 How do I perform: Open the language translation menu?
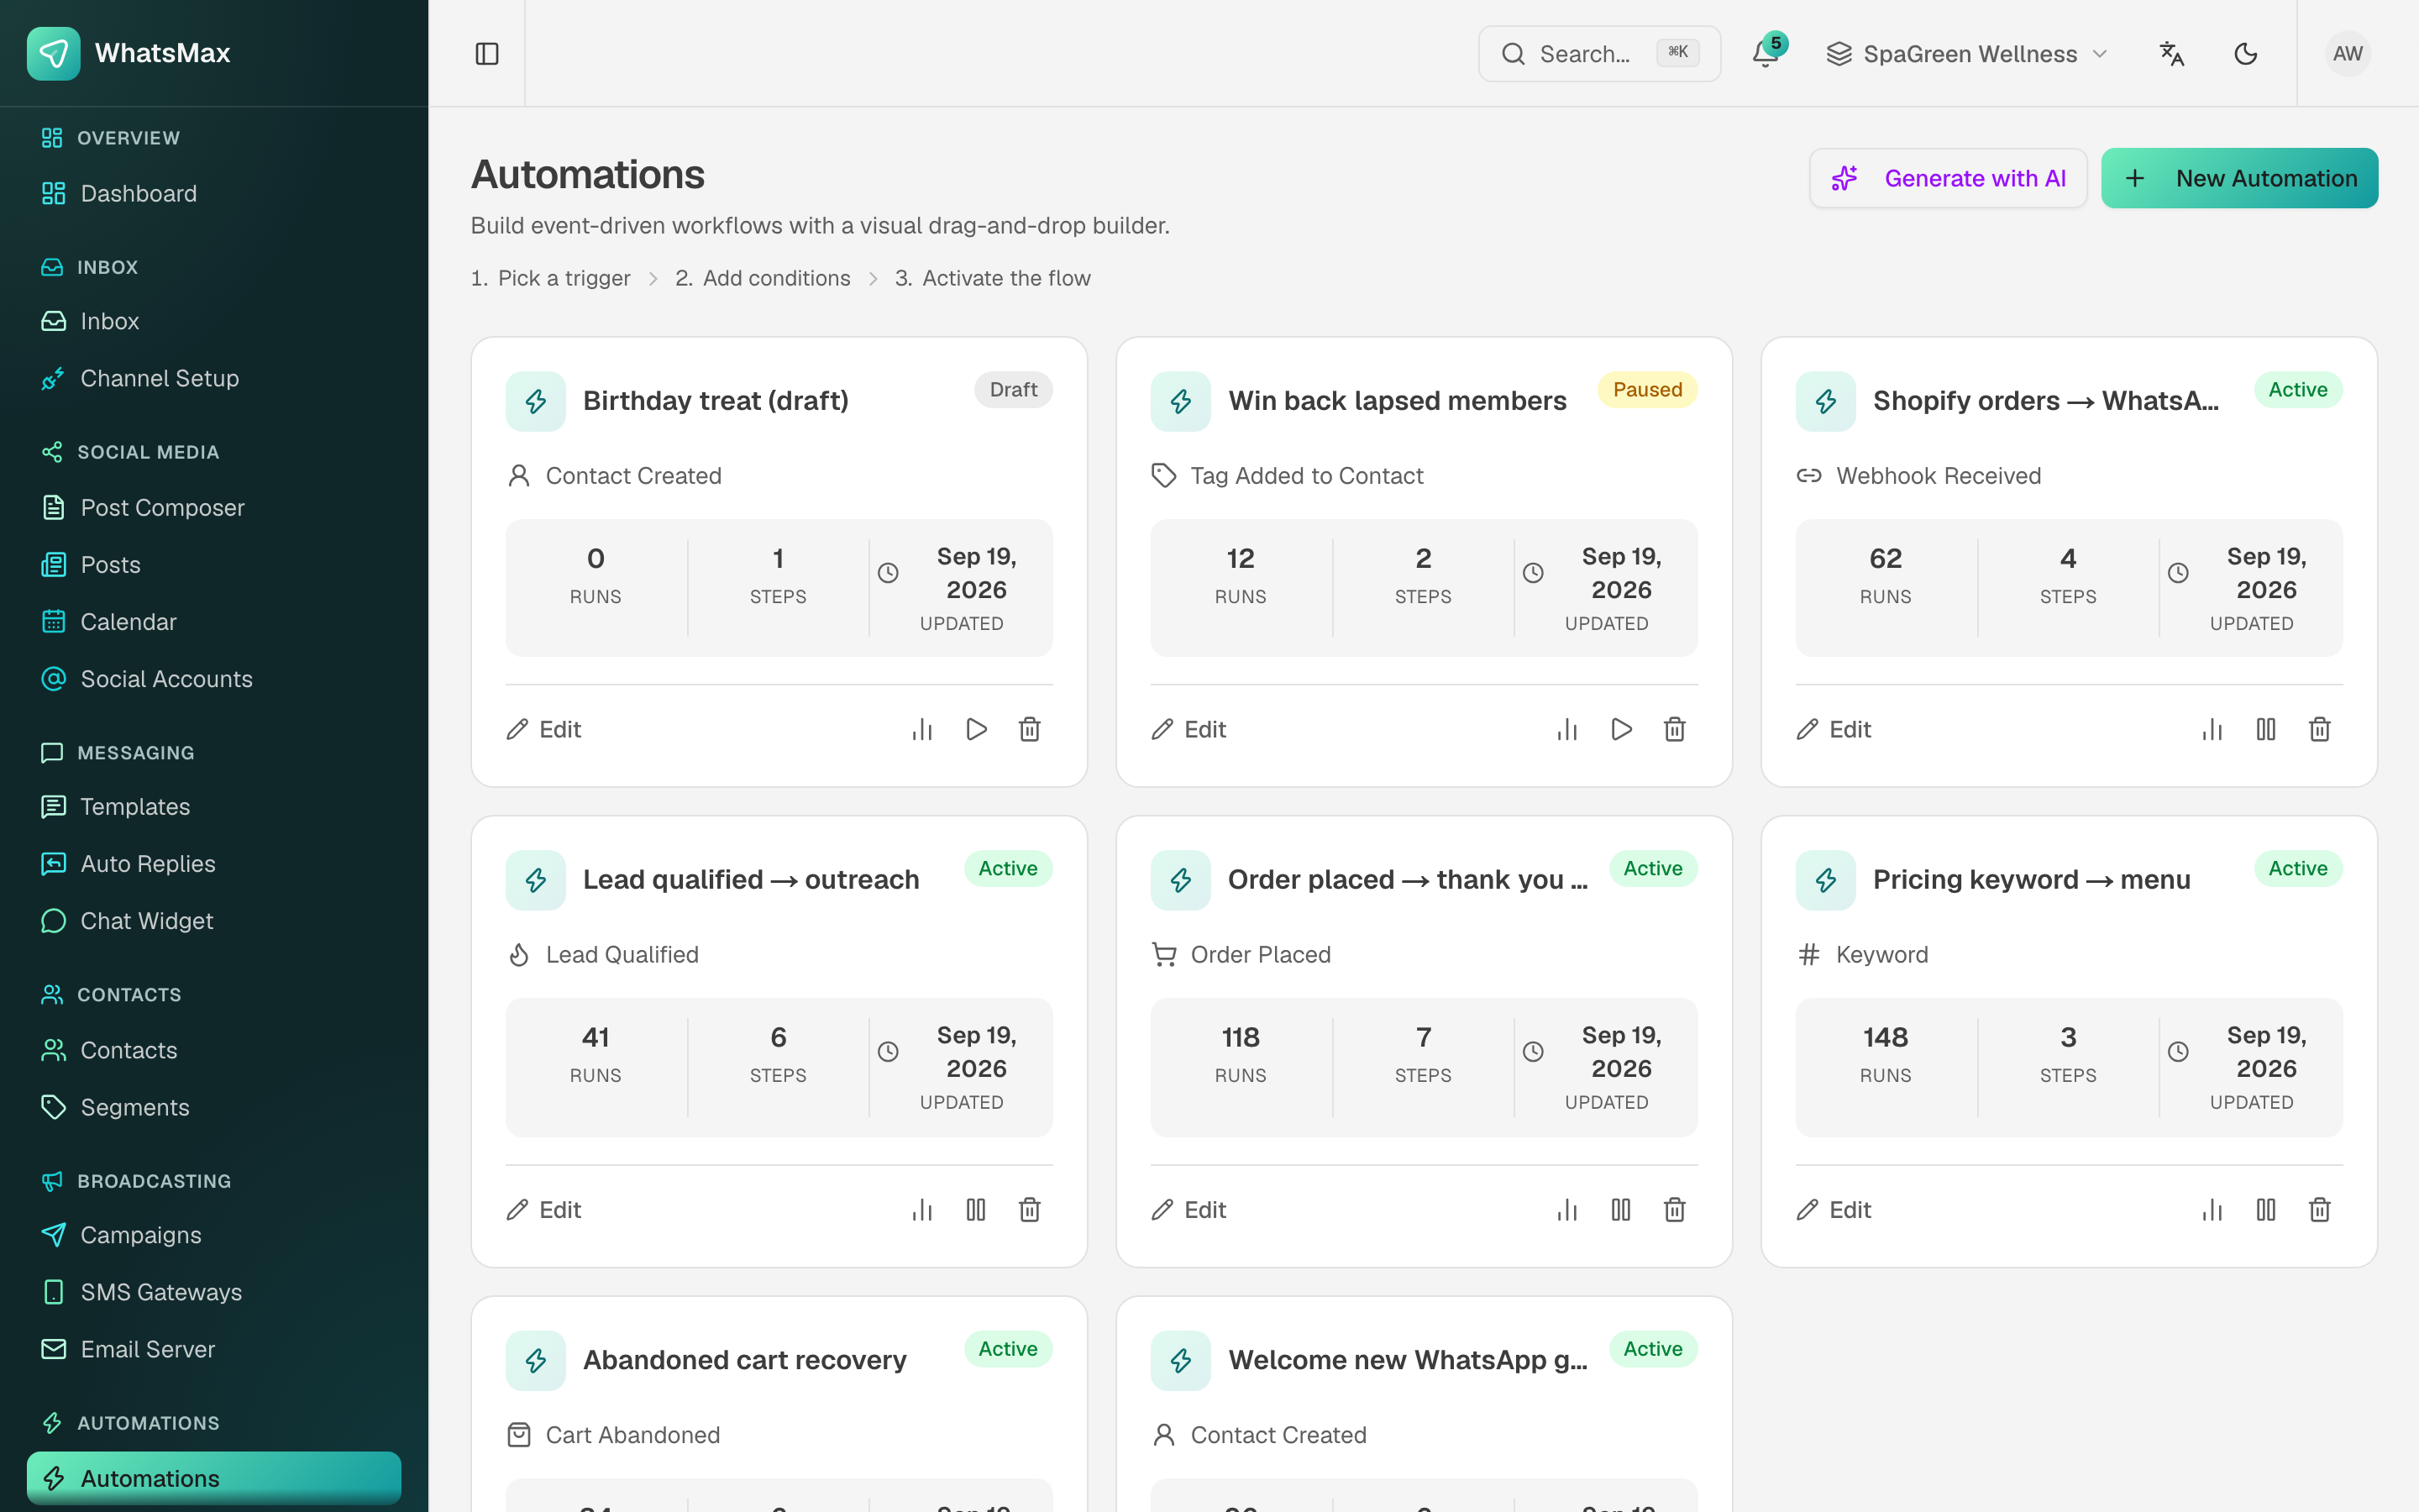click(2171, 53)
